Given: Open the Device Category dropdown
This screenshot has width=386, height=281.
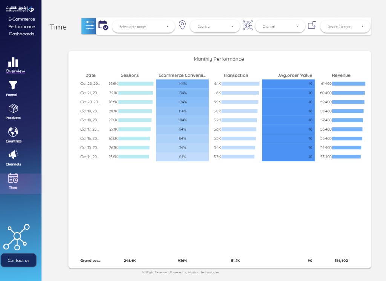Looking at the screenshot, I should [x=345, y=27].
